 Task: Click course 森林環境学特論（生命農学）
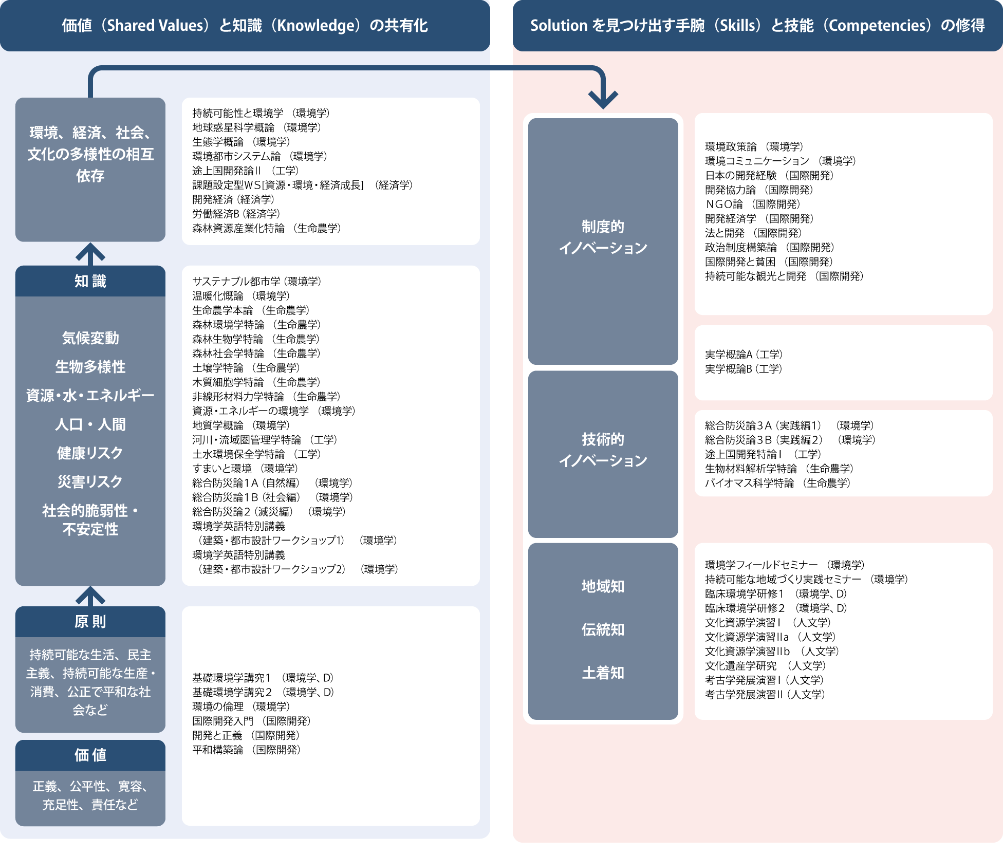click(x=256, y=325)
